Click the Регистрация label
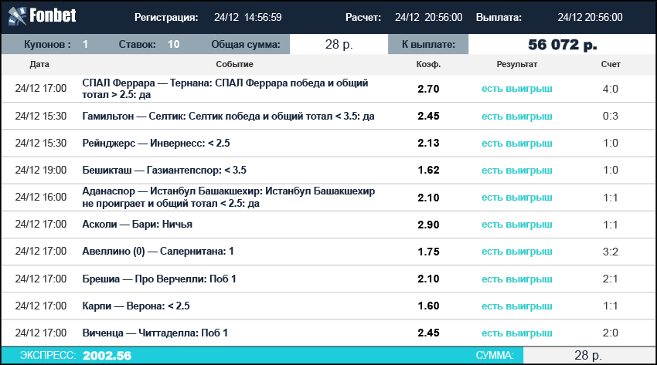 tap(166, 18)
